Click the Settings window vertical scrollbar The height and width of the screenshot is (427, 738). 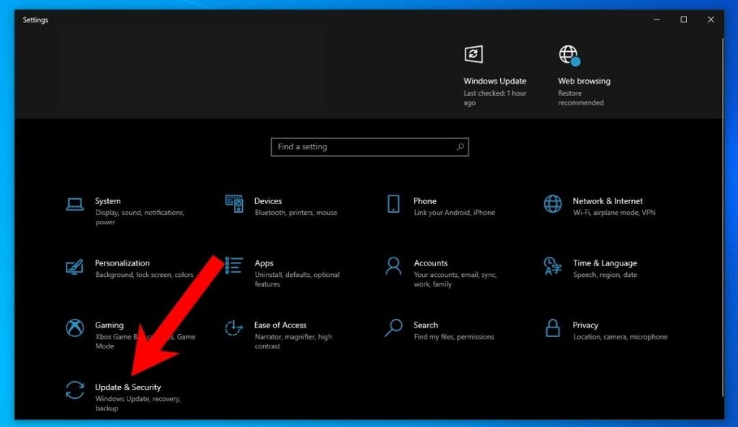tap(722, 217)
